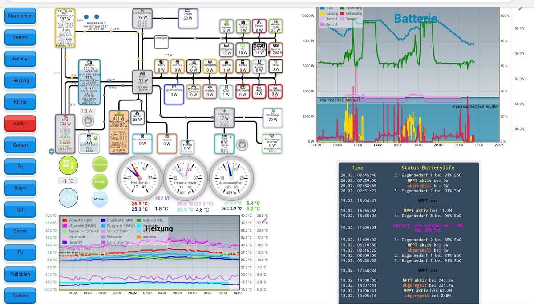Open the Wallpanel 12 W tile
The width and height of the screenshot is (534, 304).
click(x=227, y=49)
